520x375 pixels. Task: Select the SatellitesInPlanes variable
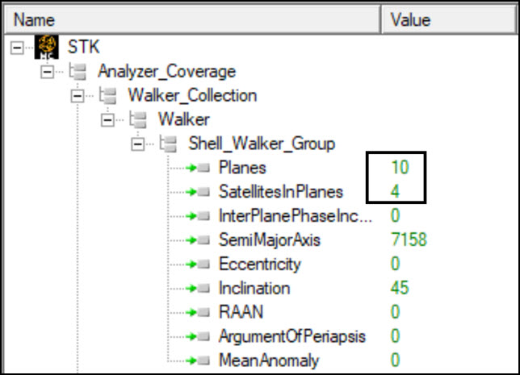click(x=281, y=192)
